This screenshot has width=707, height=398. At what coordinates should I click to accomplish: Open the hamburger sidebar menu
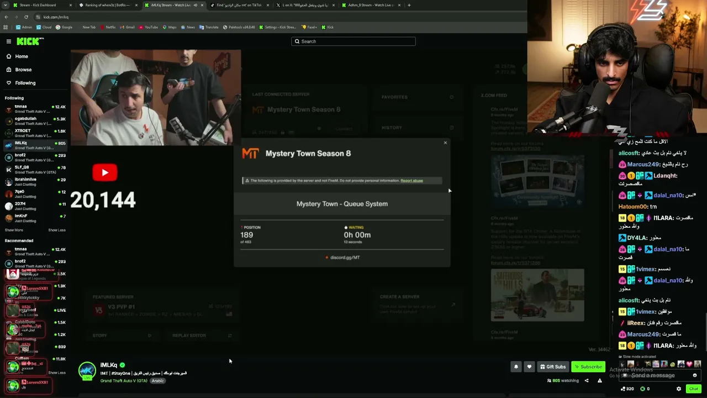point(9,41)
